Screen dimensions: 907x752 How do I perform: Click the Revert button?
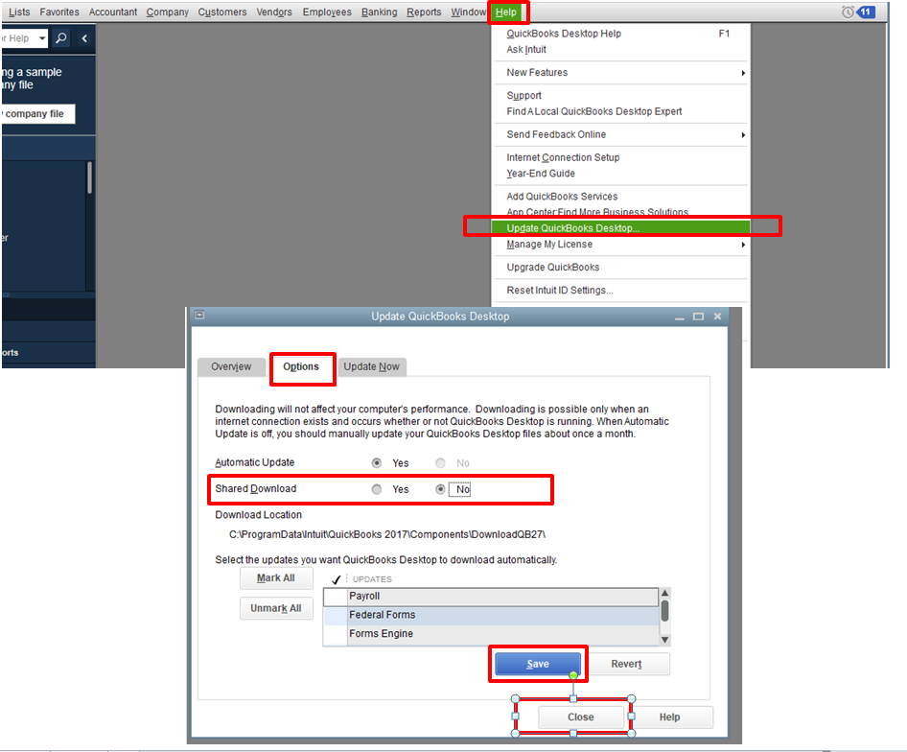click(x=626, y=664)
